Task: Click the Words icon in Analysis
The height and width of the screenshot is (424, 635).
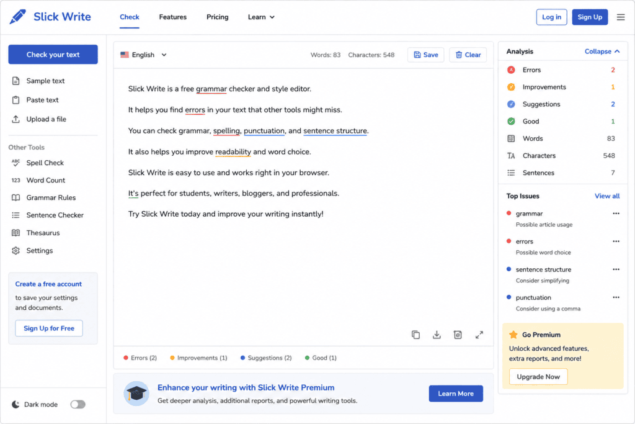Action: pos(511,138)
